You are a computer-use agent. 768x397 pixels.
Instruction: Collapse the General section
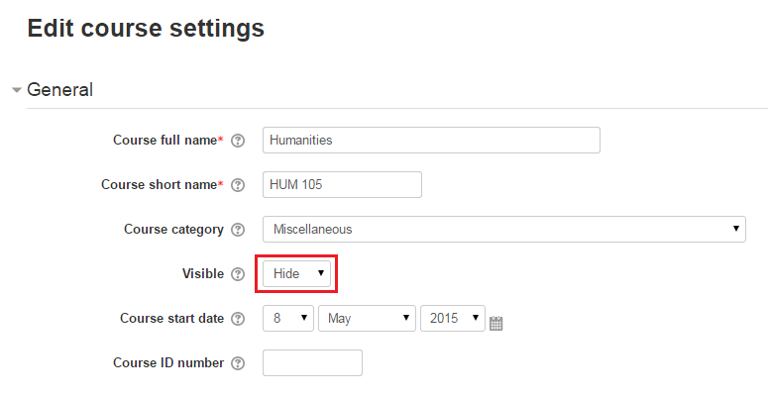pyautogui.click(x=17, y=90)
